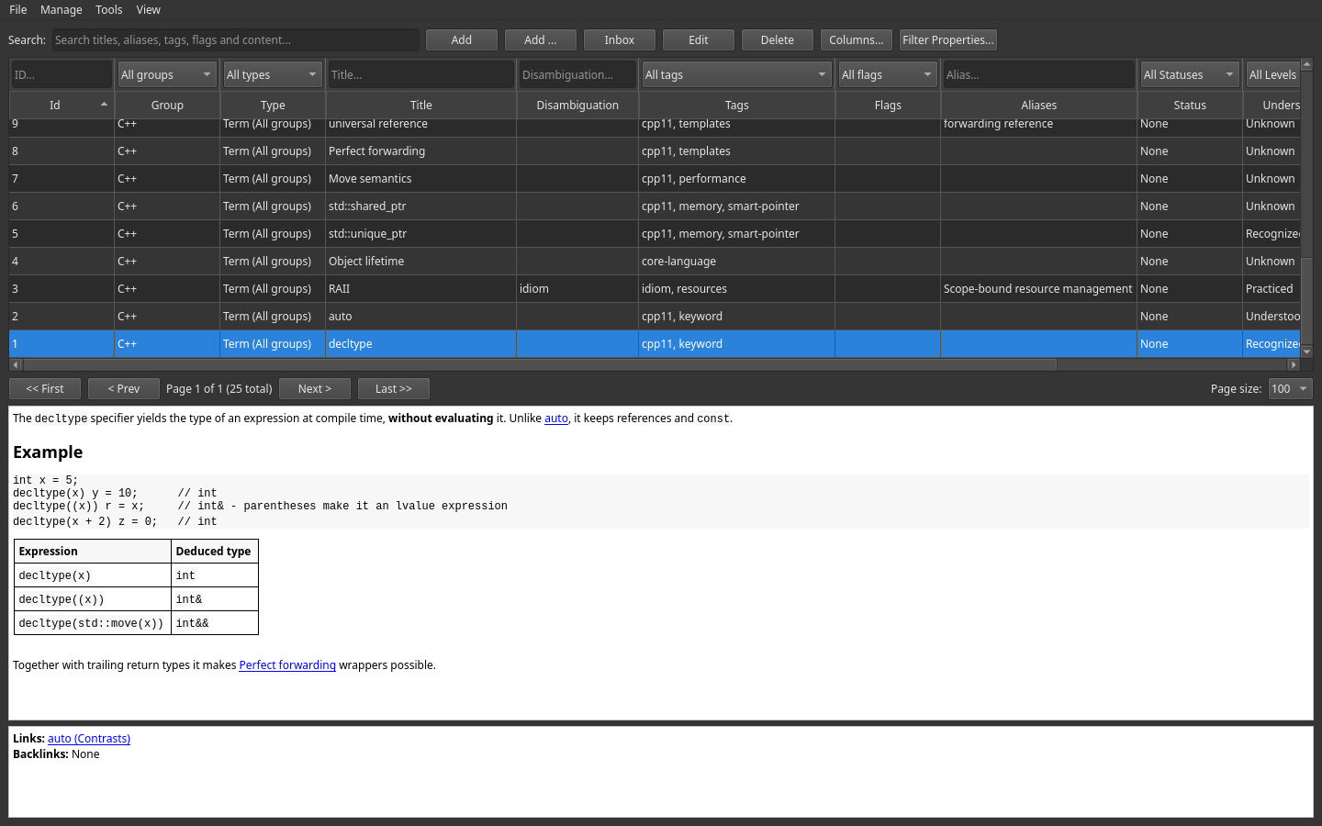Select the 'std::shared_ptr' row

coord(655,206)
